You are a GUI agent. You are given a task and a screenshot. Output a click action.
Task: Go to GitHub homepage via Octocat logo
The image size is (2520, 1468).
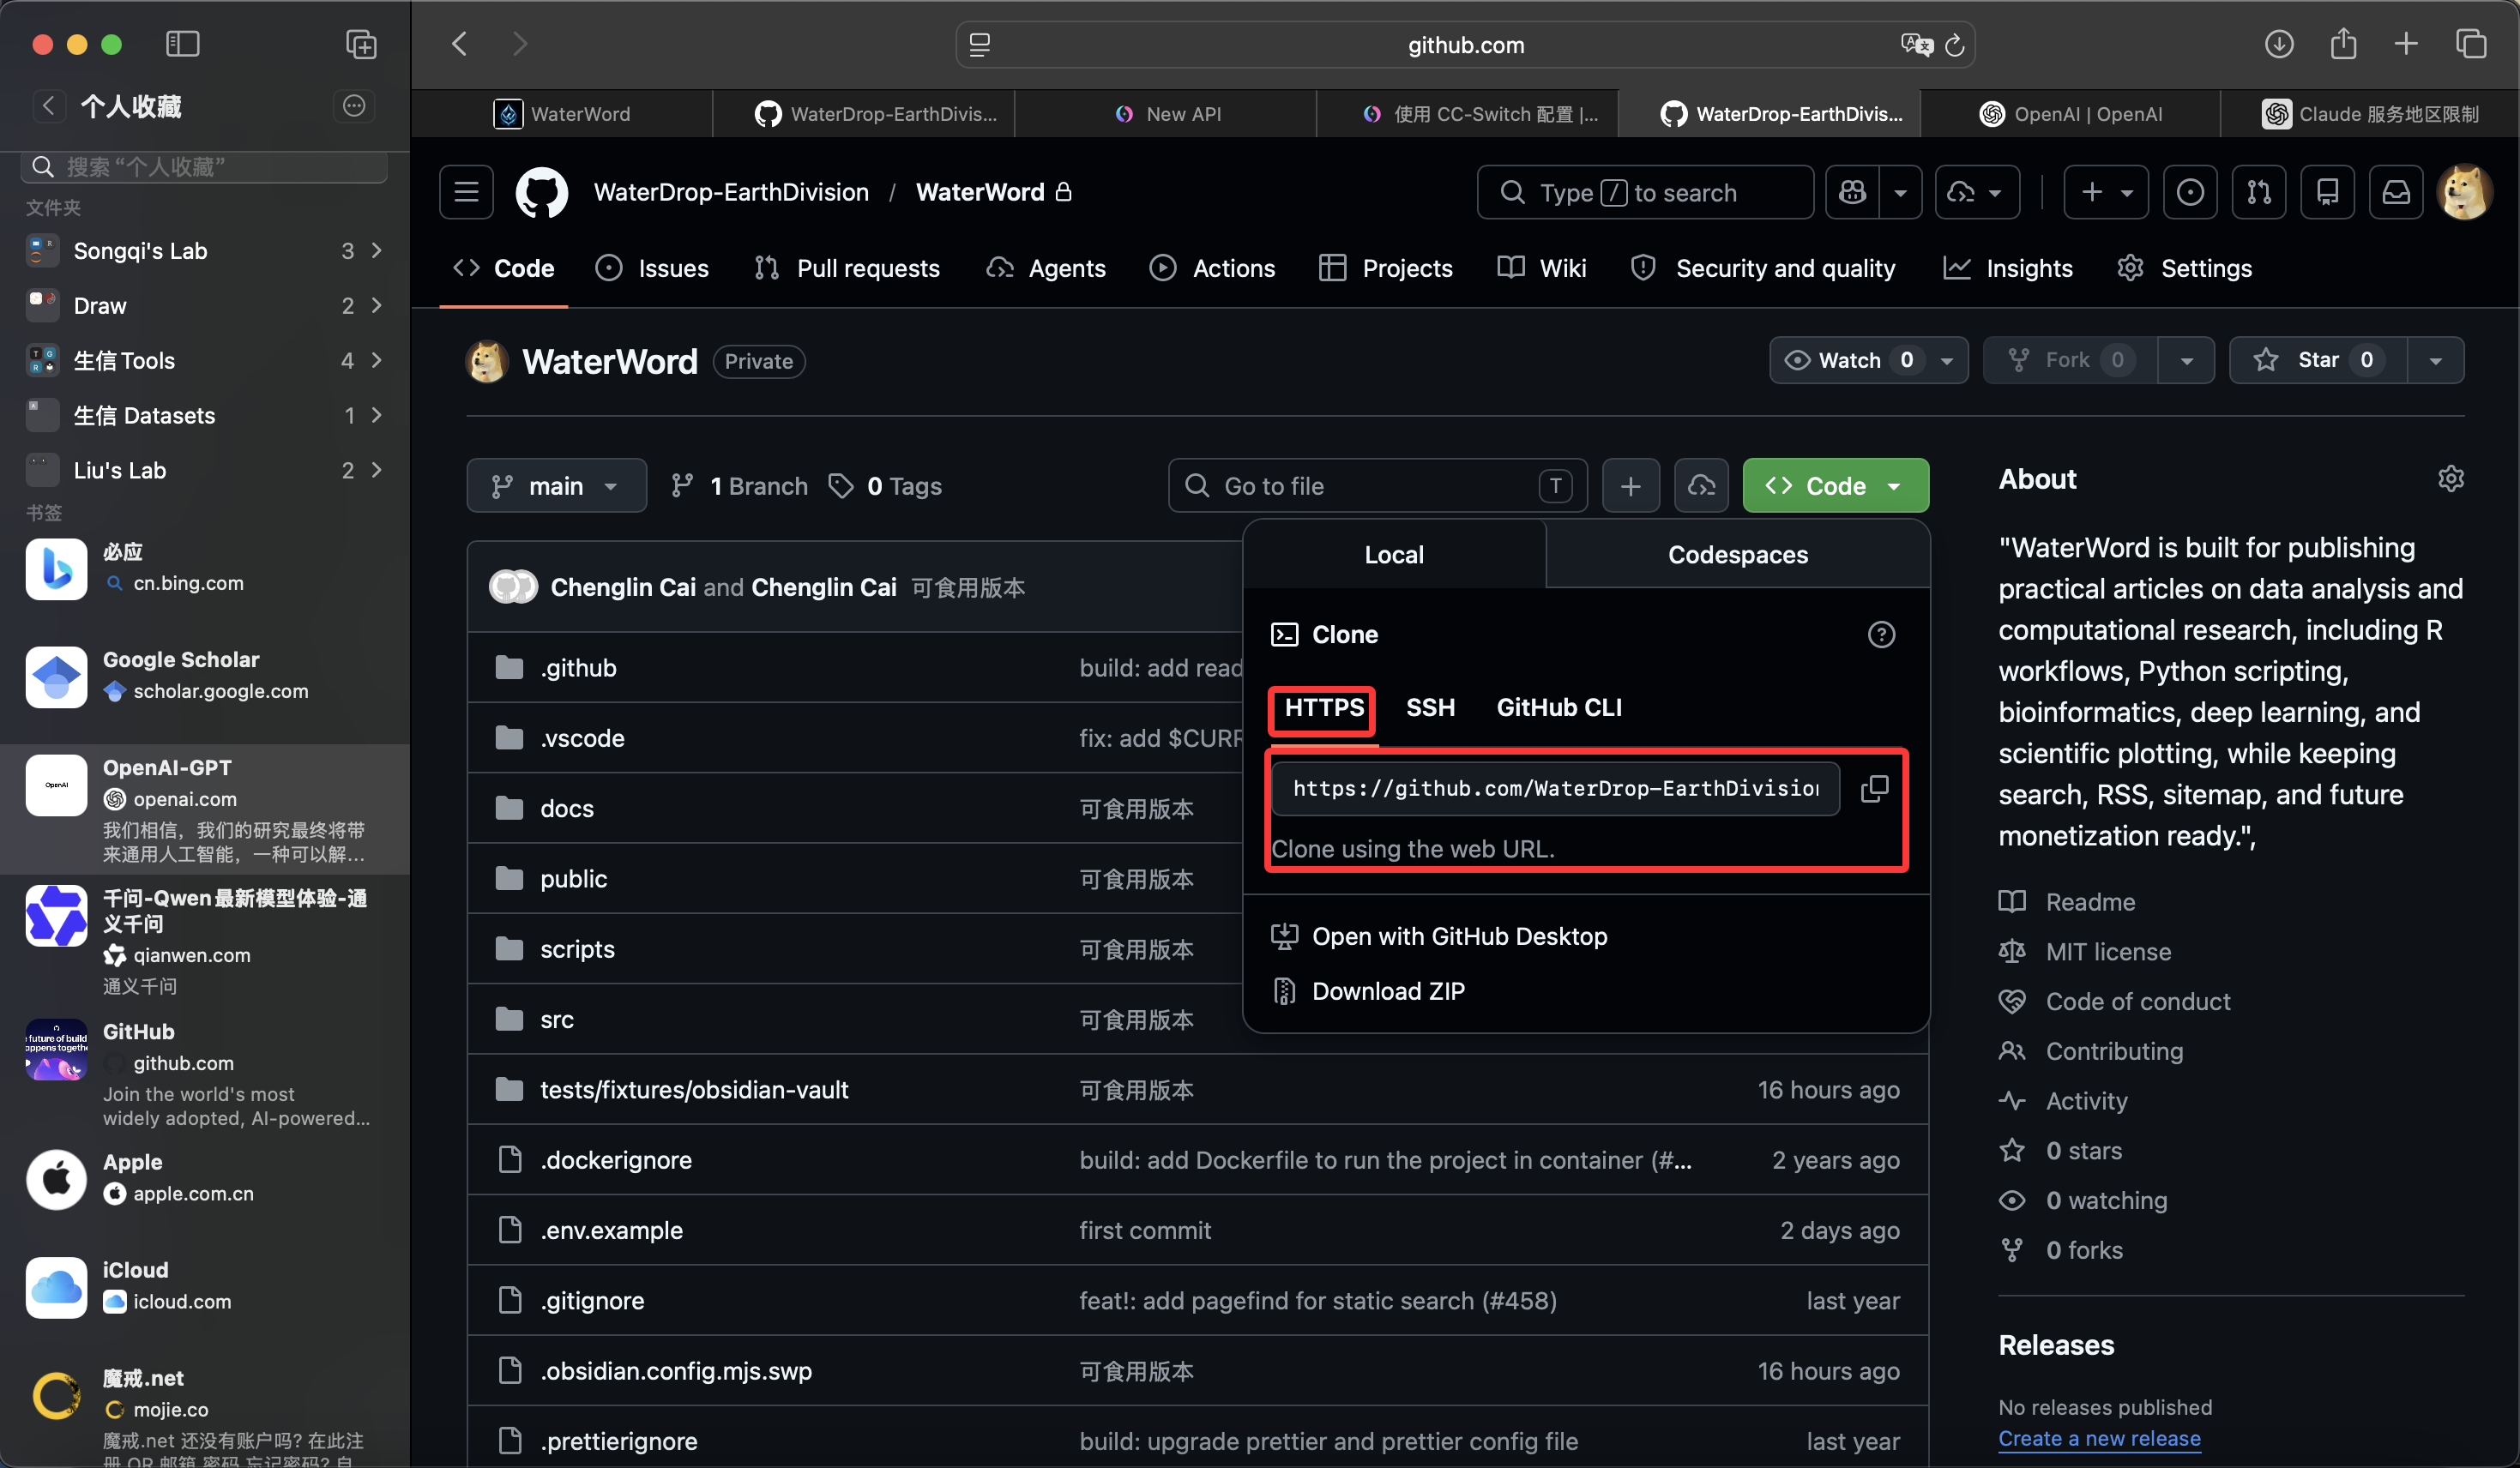click(x=541, y=192)
